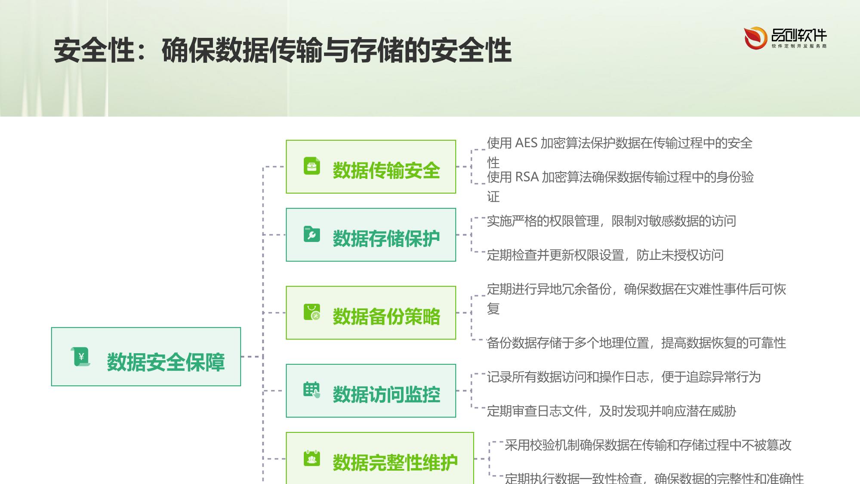Click the slide title 安全性：确保数据传输与存储的安全性
Screen dimensions: 860x484
[x=283, y=51]
